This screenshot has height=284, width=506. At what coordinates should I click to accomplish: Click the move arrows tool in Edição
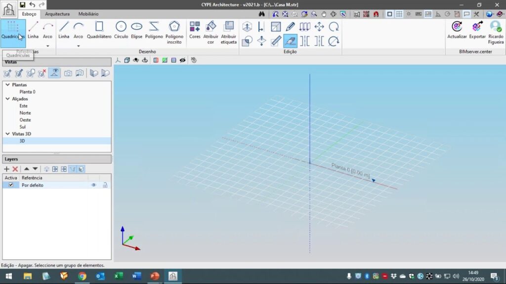coord(319,27)
